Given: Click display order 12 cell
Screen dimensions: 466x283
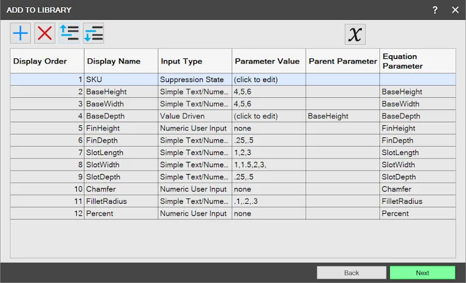Looking at the screenshot, I should pos(47,214).
